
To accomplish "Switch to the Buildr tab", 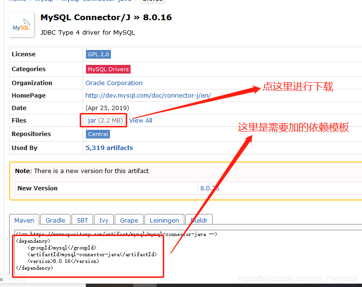I will coord(199,220).
